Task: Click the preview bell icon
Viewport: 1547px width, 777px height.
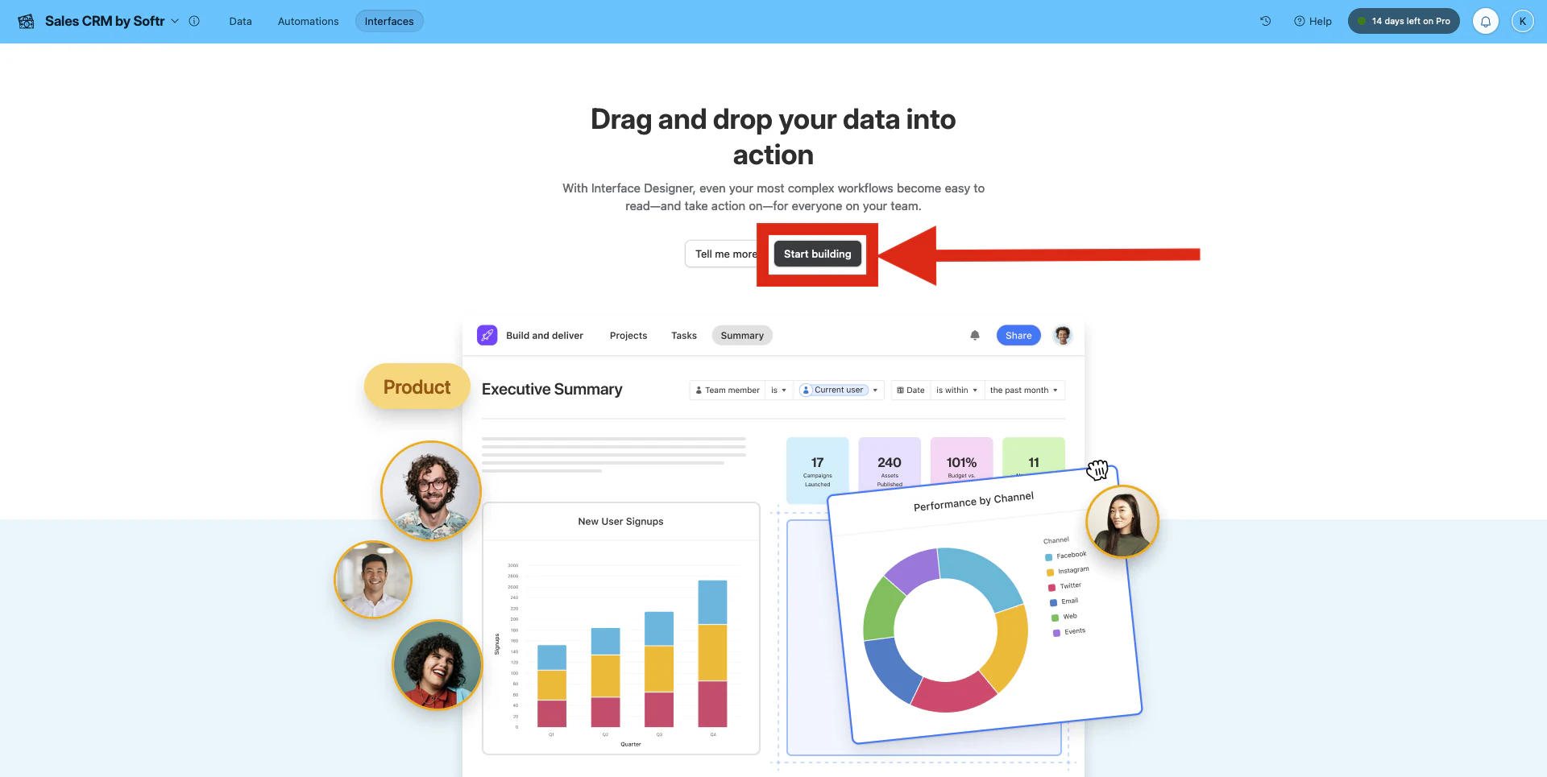Action: coord(975,335)
